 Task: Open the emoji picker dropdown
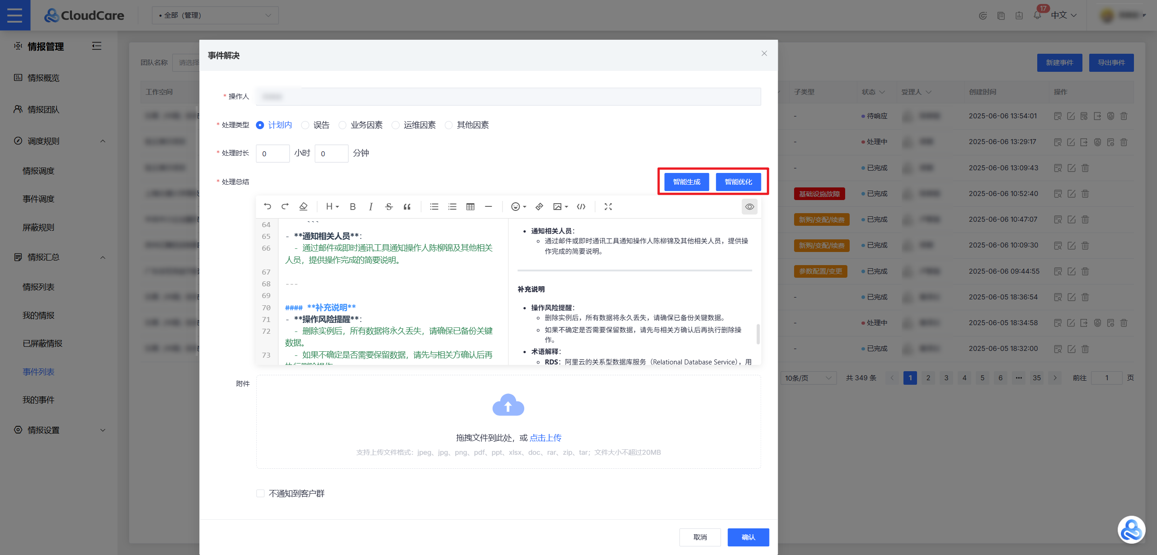click(518, 206)
